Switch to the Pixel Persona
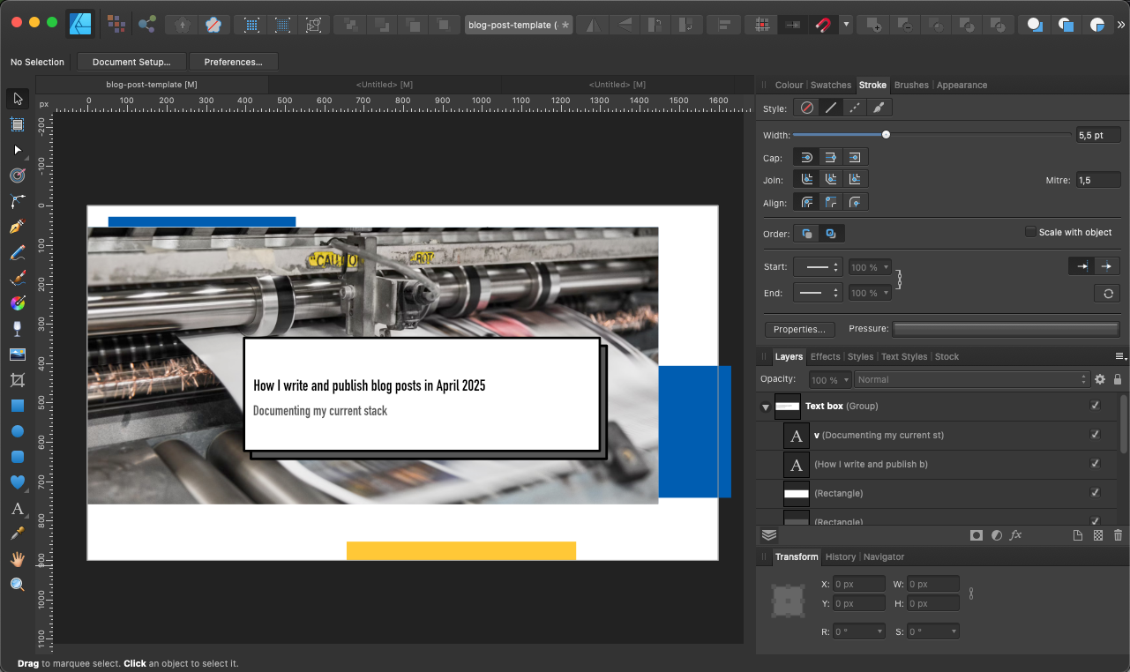 (x=116, y=24)
